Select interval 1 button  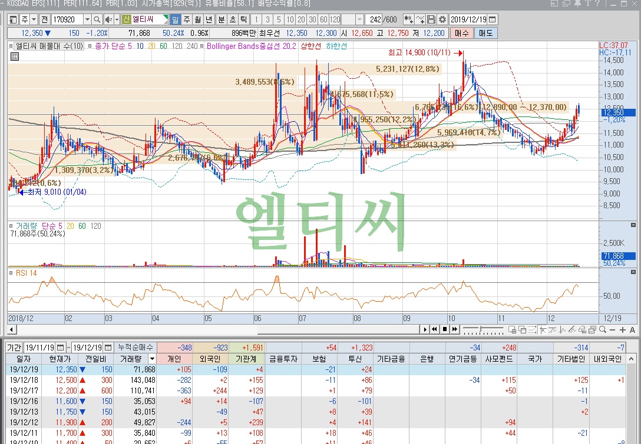256,19
